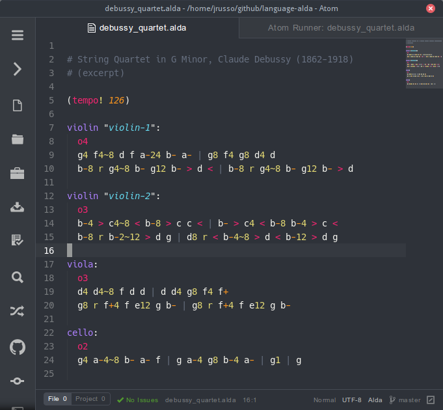
Task: Switch to debussy_quartet.alda editor tab
Action: 137,28
